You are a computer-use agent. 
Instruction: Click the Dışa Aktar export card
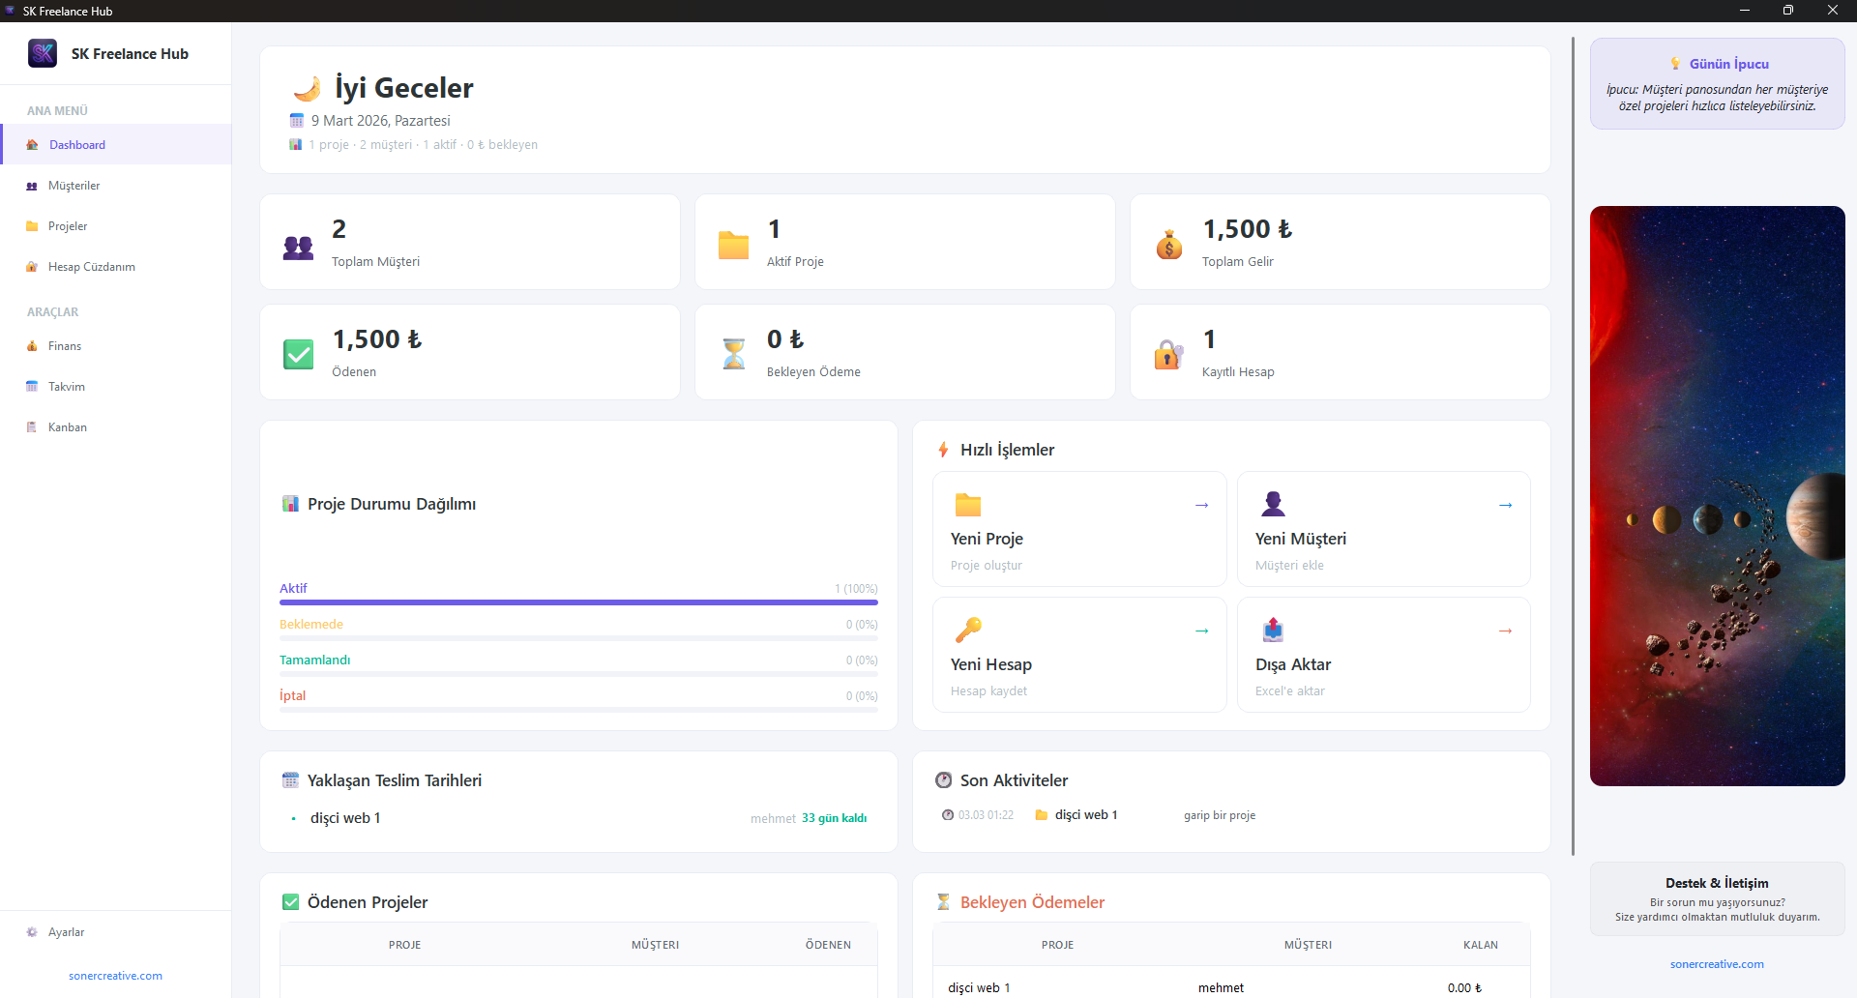click(x=1383, y=655)
